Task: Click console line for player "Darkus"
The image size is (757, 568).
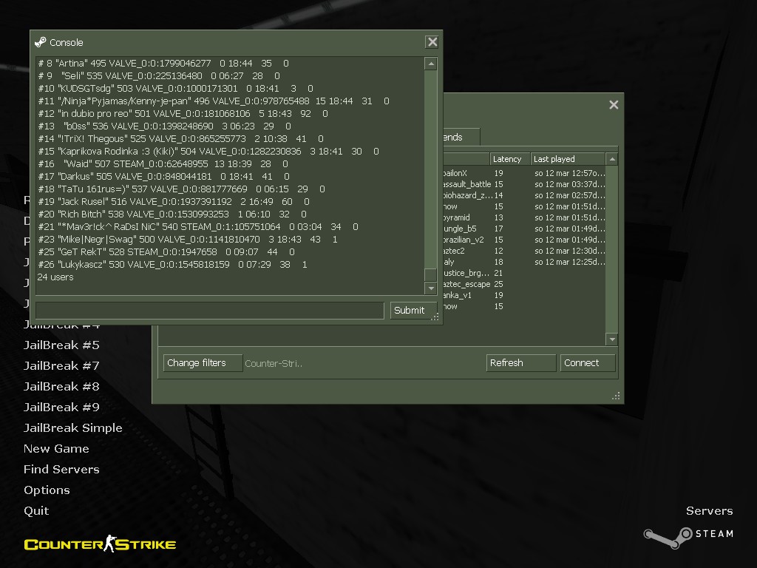Action: tap(163, 176)
